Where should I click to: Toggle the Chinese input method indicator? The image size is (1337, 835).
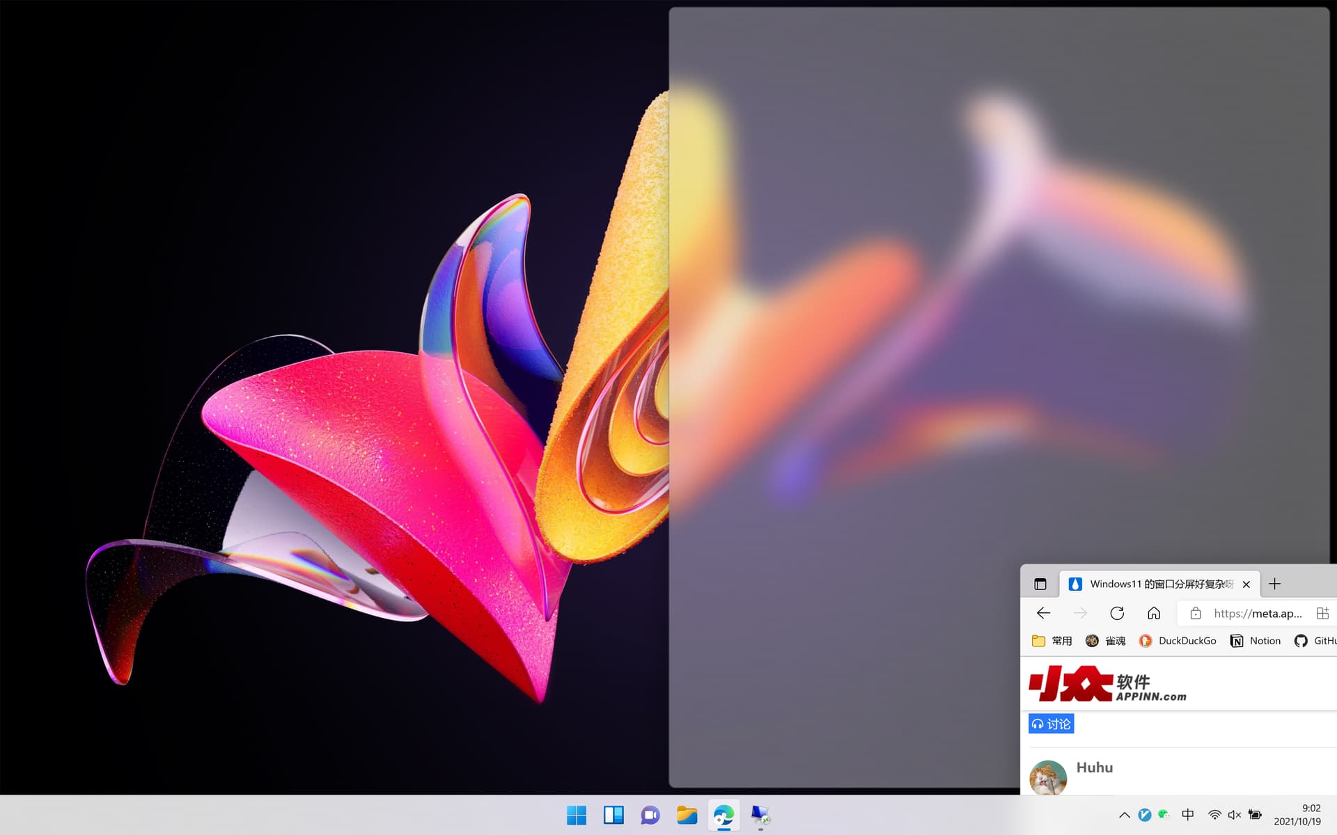[x=1188, y=815]
